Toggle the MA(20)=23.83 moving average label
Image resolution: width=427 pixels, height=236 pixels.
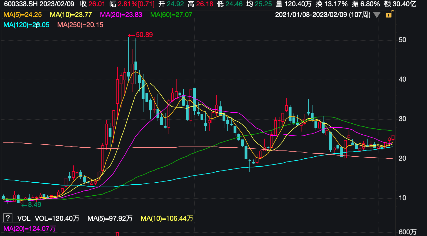(121, 15)
